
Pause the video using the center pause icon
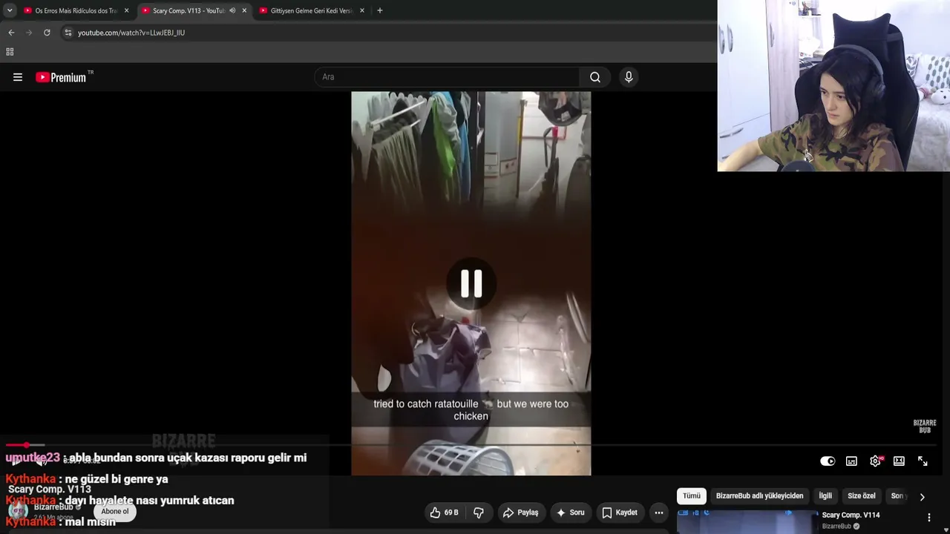471,283
